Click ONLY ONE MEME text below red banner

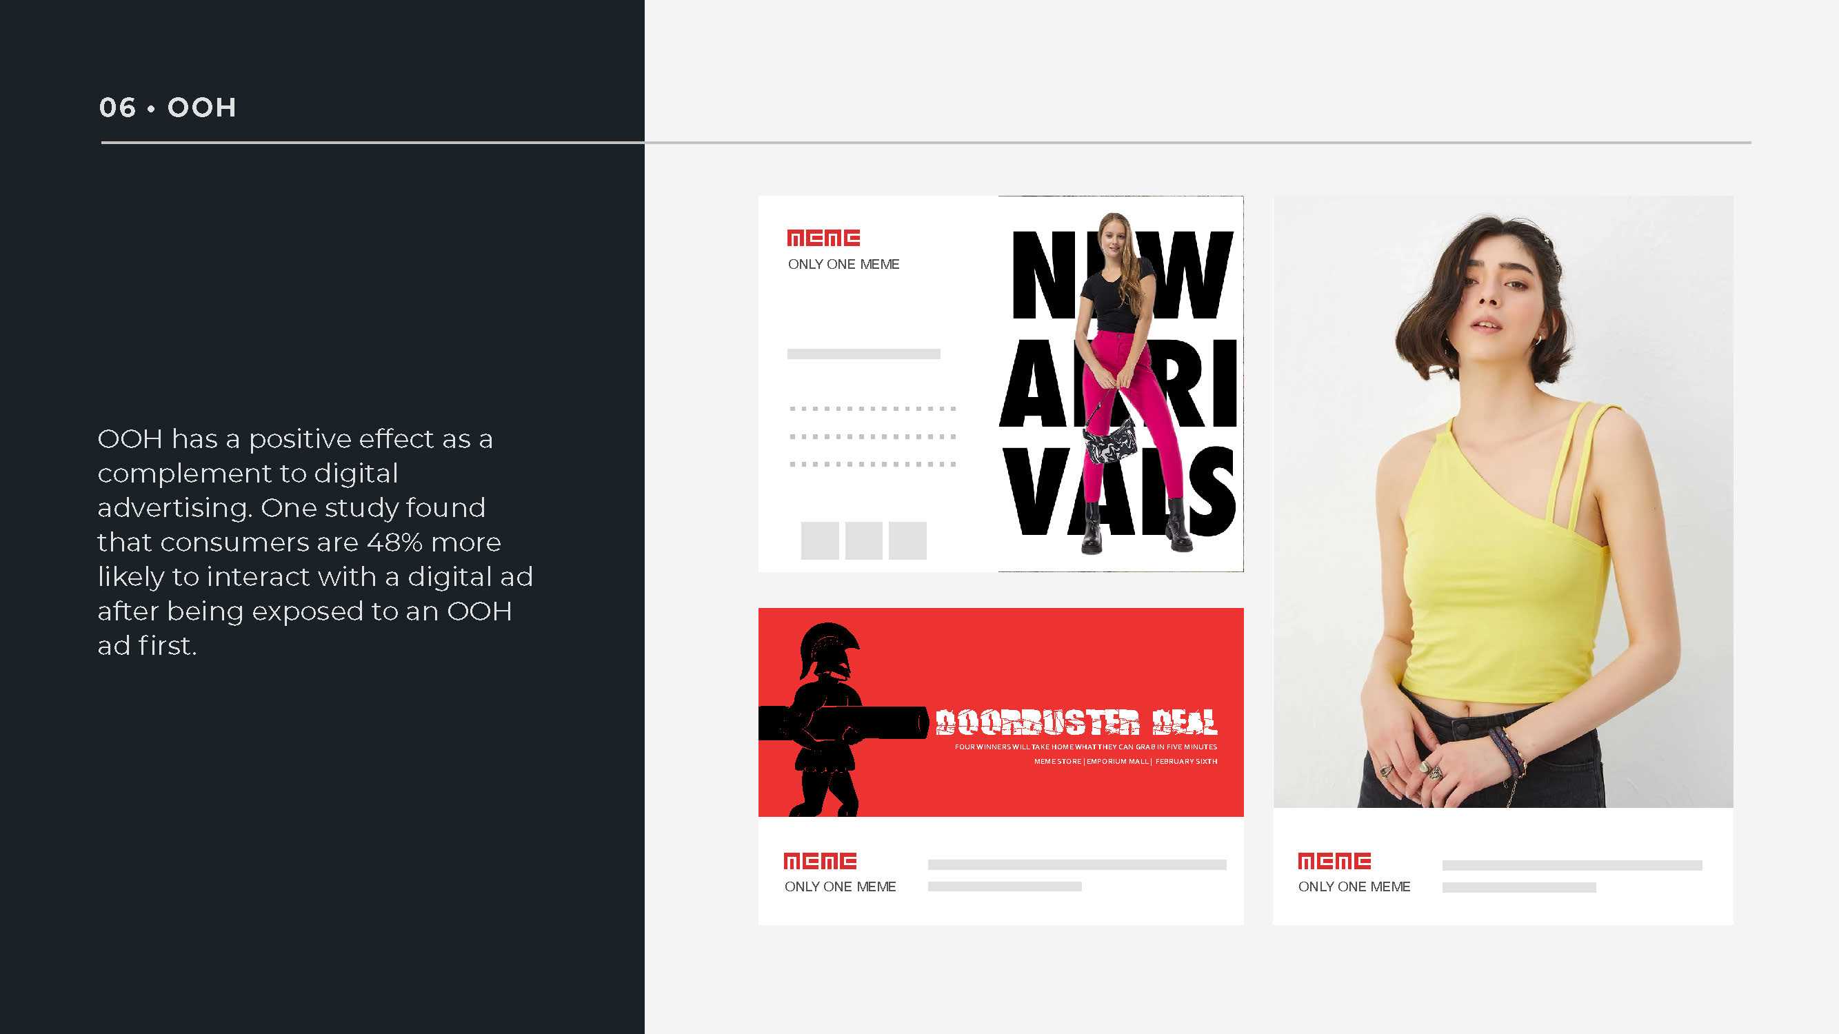[840, 886]
